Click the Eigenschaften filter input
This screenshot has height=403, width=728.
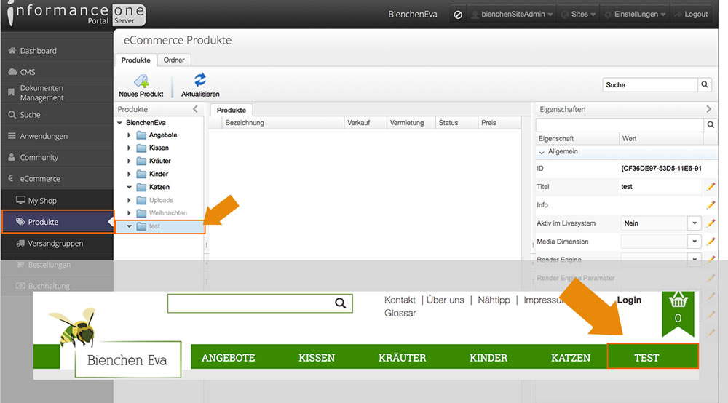click(x=620, y=124)
